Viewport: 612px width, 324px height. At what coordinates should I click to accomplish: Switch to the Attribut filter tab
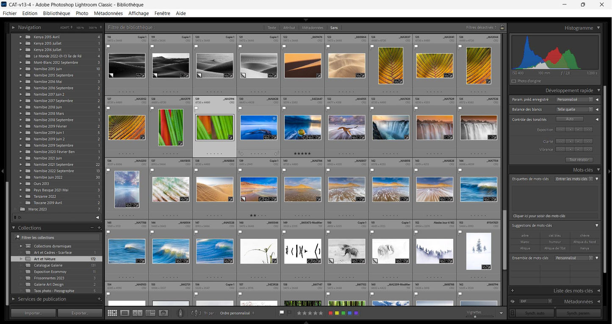click(289, 28)
